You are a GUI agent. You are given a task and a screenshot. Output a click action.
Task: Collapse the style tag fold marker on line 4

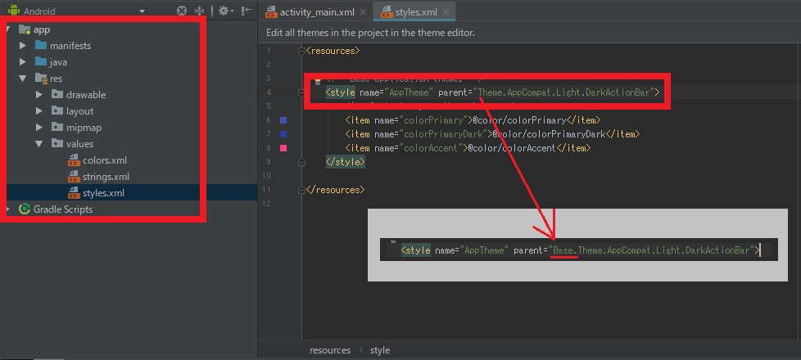click(301, 93)
